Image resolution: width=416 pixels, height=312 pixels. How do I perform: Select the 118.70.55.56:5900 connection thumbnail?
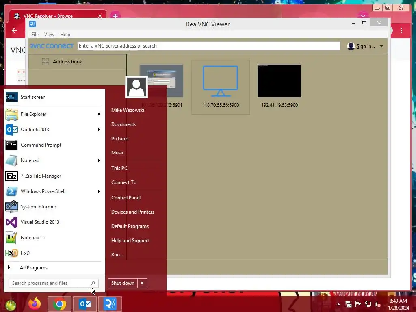tap(221, 87)
